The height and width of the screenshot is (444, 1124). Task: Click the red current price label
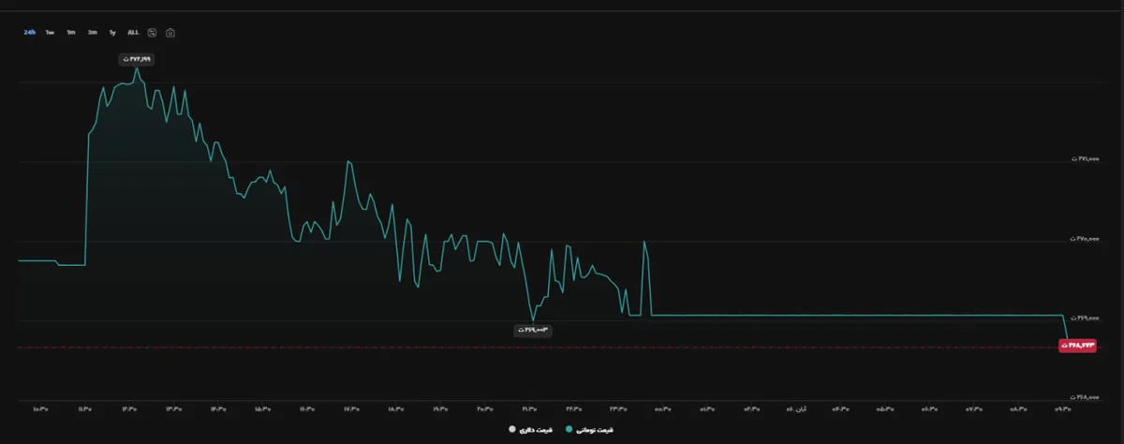click(1077, 346)
